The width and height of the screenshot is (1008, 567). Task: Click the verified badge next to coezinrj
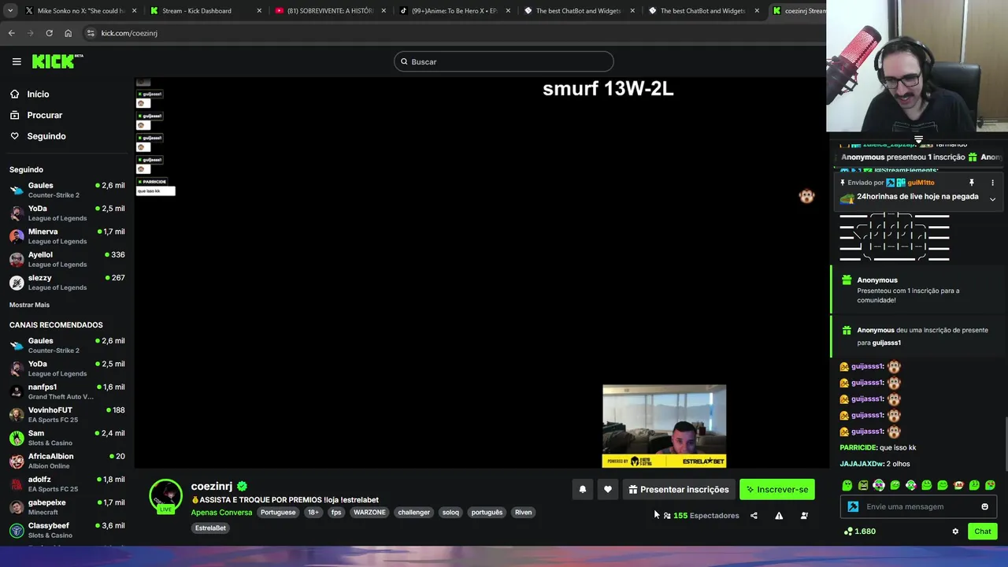pyautogui.click(x=243, y=487)
